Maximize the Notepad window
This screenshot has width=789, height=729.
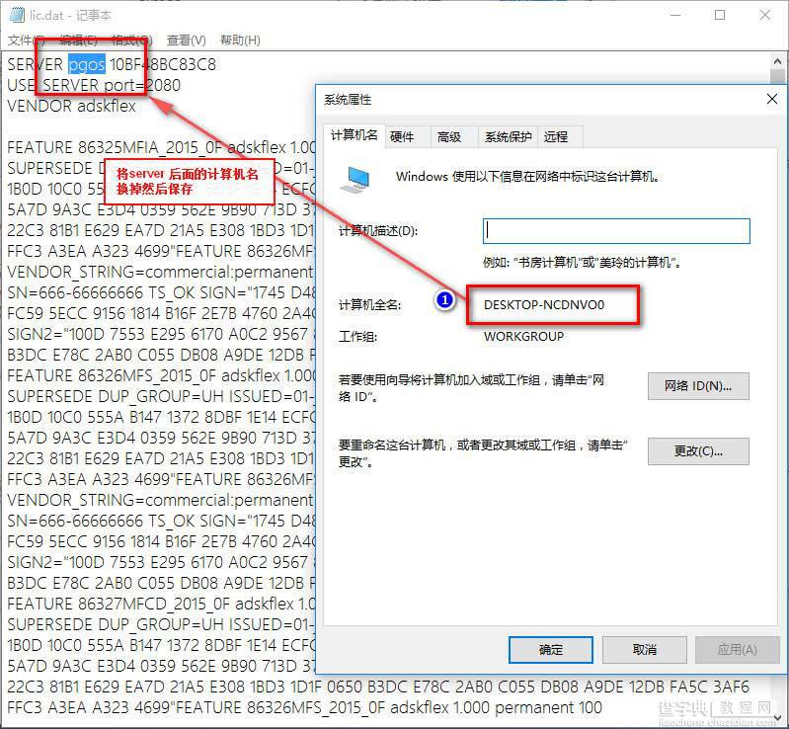pyautogui.click(x=720, y=15)
